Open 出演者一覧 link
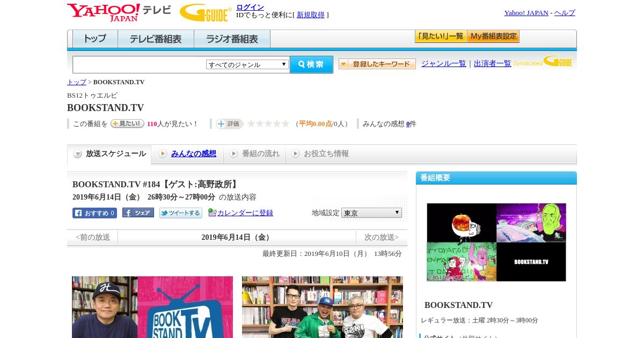This screenshot has width=644, height=338. point(493,64)
